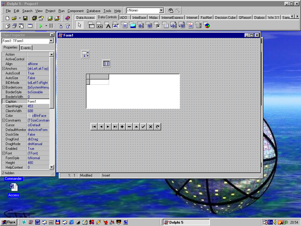Click the View Form icon
The height and width of the screenshot is (226, 301).
(14, 26)
